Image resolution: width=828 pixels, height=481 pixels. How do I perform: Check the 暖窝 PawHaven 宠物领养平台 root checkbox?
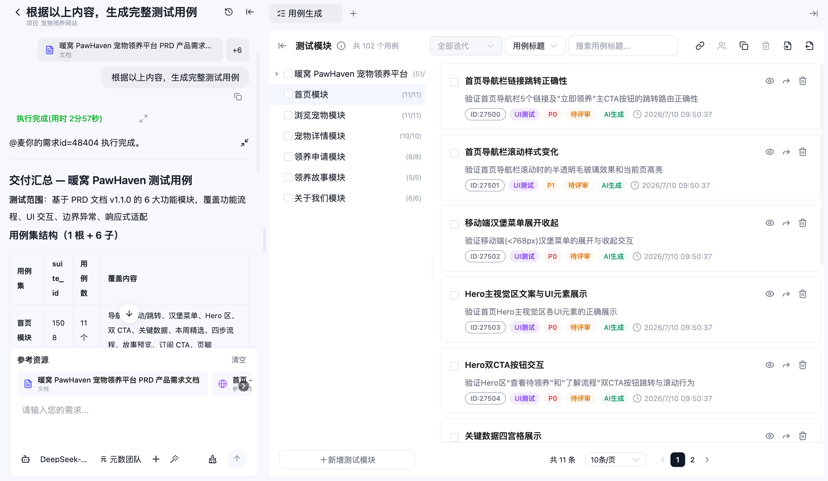[x=288, y=74]
